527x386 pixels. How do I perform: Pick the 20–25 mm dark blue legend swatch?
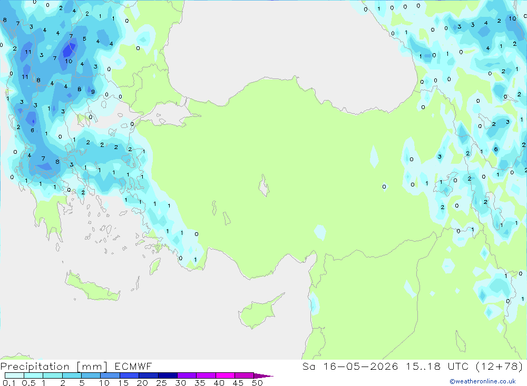pos(148,375)
